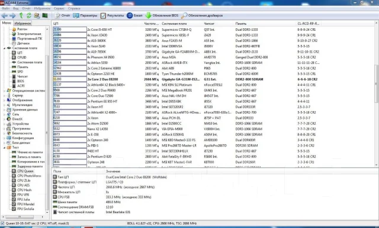
Task: Toggle status bar Queen 10-10 checkbox
Action: [x=2, y=223]
